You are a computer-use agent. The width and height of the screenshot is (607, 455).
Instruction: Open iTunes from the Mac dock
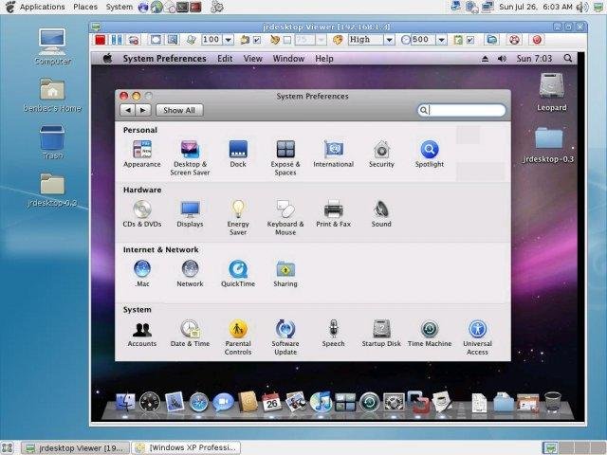click(x=321, y=402)
